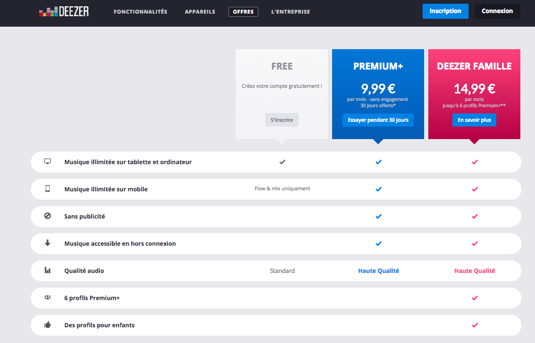Click the Deezer logo in header
The image size is (535, 343).
click(64, 12)
